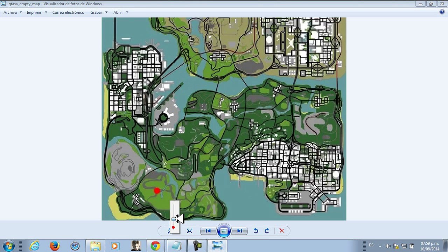The height and width of the screenshot is (252, 448).
Task: Open Safari compass icon in taskbar
Action: (x=75, y=246)
